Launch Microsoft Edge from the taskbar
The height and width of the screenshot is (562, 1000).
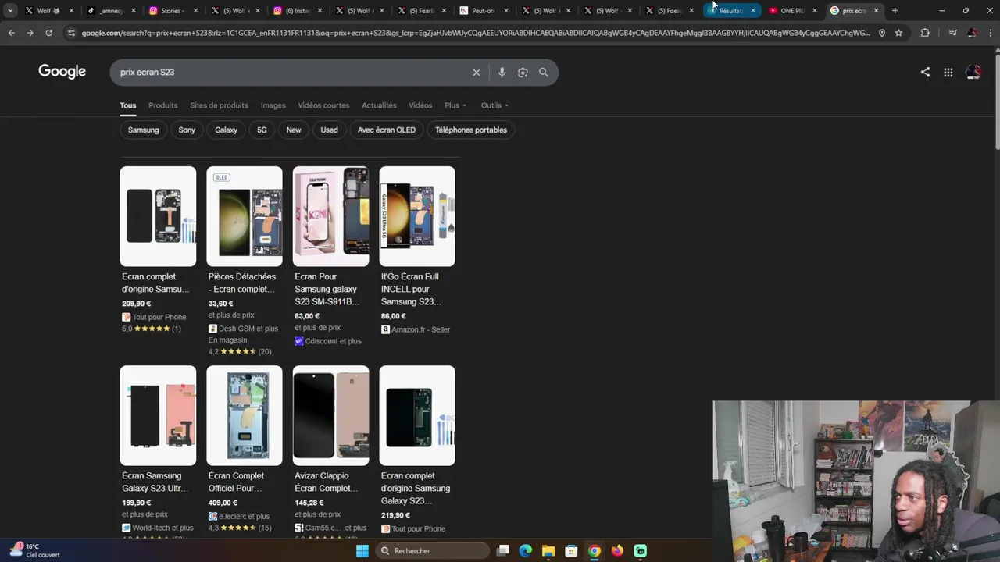[x=526, y=550]
